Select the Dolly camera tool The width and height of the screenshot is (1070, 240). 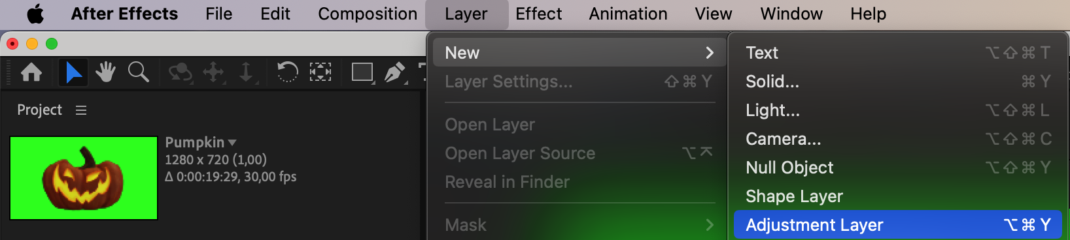coord(247,72)
